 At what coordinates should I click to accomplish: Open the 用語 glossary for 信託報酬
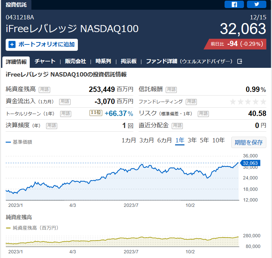pos(171,90)
